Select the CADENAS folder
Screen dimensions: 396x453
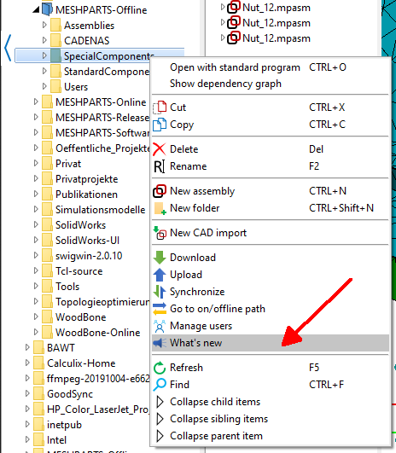(86, 41)
